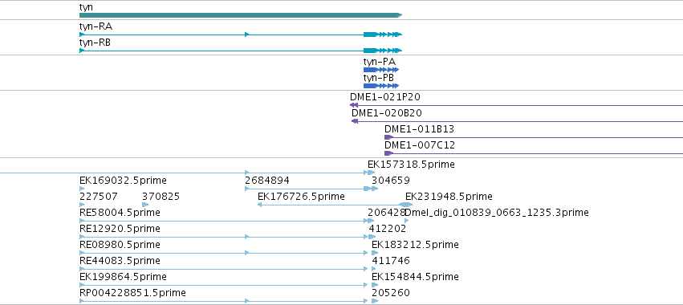Click the RE44083.5prime EST label
Screen dimensions: 683x305
click(120, 261)
